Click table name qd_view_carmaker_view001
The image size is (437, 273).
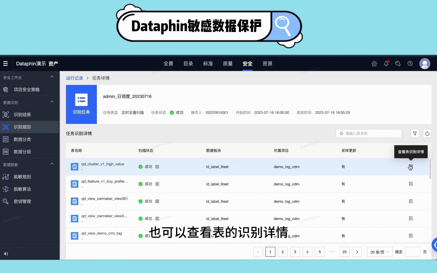[104, 199]
